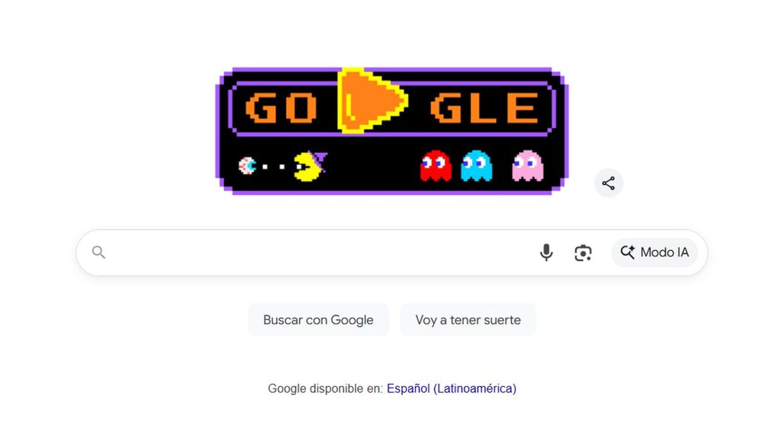Click yellow Pac-Man wearing witch hat

tap(311, 166)
